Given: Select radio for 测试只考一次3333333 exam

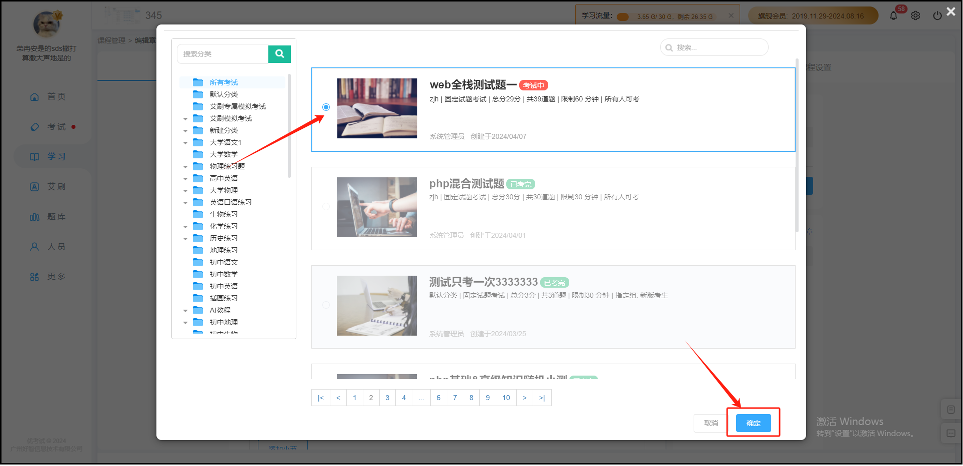Looking at the screenshot, I should (326, 305).
